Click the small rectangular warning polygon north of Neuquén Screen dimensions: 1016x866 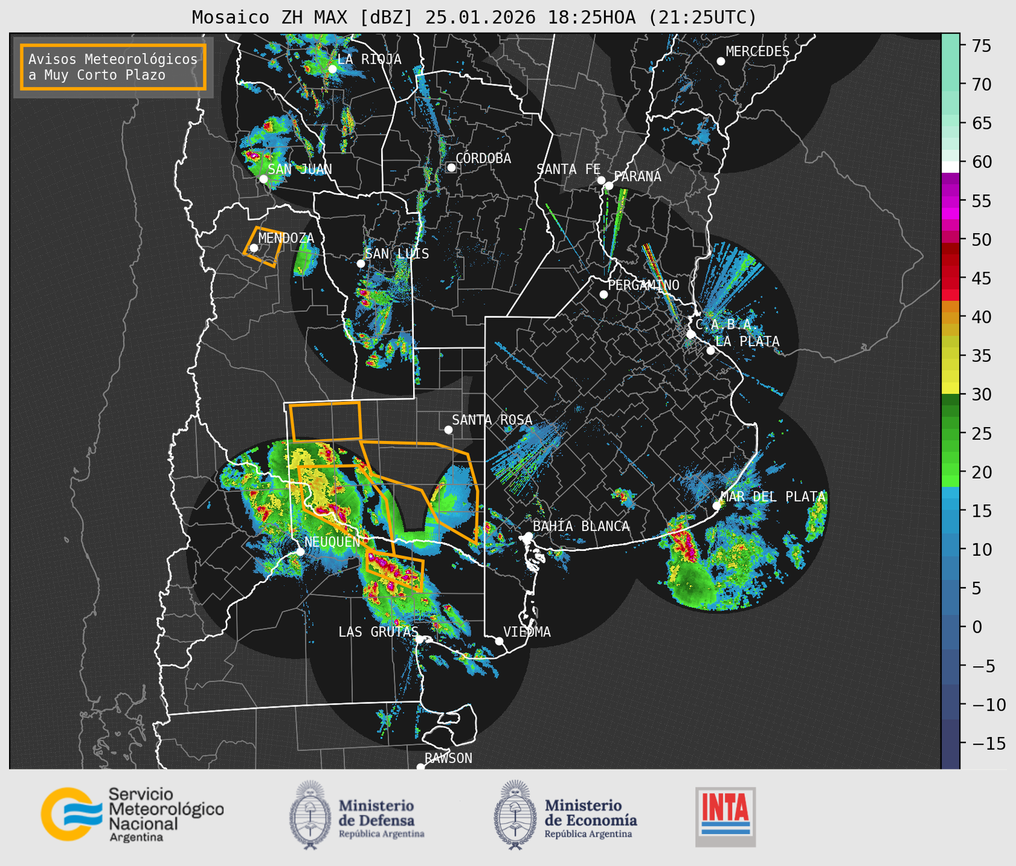click(x=326, y=421)
